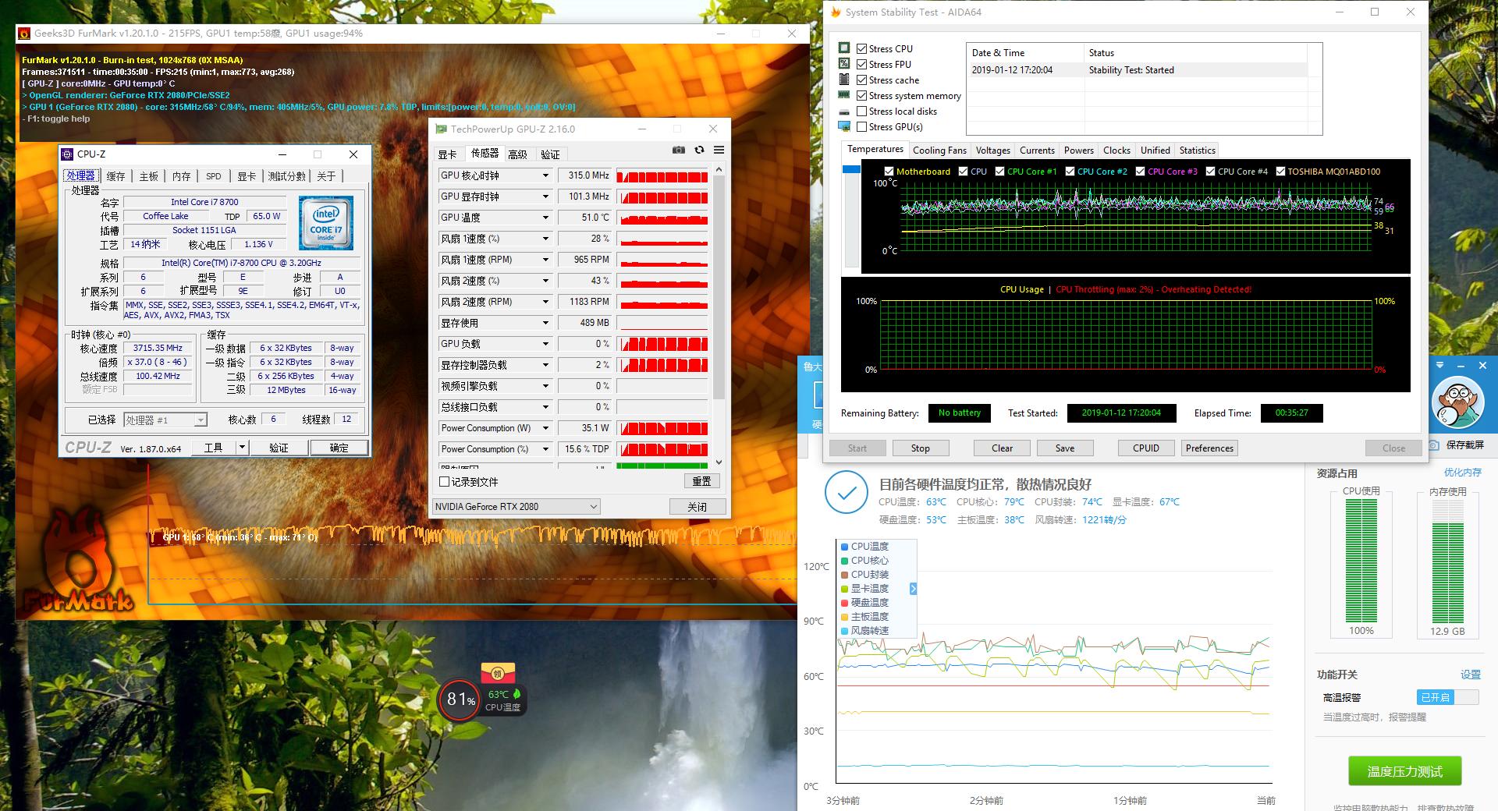The image size is (1498, 811).
Task: Click the Stress CPU chip icon in AIDA64
Action: click(x=844, y=48)
